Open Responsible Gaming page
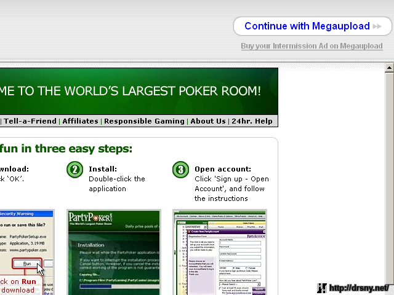The image size is (394, 295). click(x=144, y=121)
